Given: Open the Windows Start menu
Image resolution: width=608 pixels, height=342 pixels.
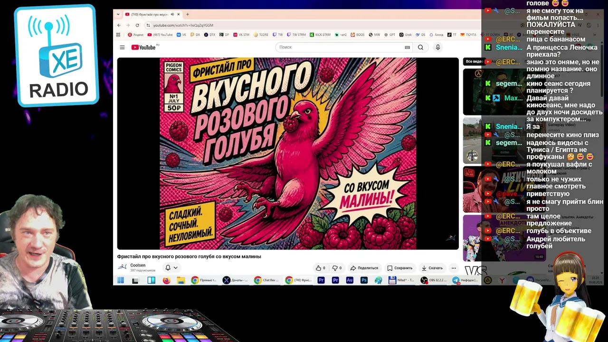Looking at the screenshot, I should pyautogui.click(x=121, y=281).
